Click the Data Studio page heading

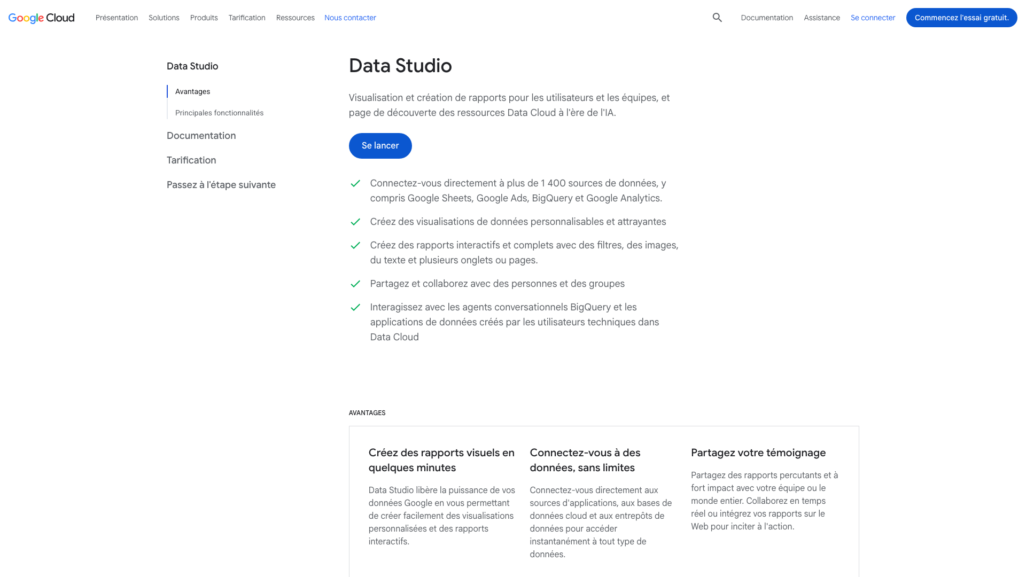(400, 66)
